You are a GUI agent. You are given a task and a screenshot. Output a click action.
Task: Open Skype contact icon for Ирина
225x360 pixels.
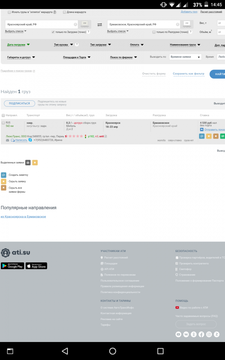pyautogui.click(x=30, y=140)
